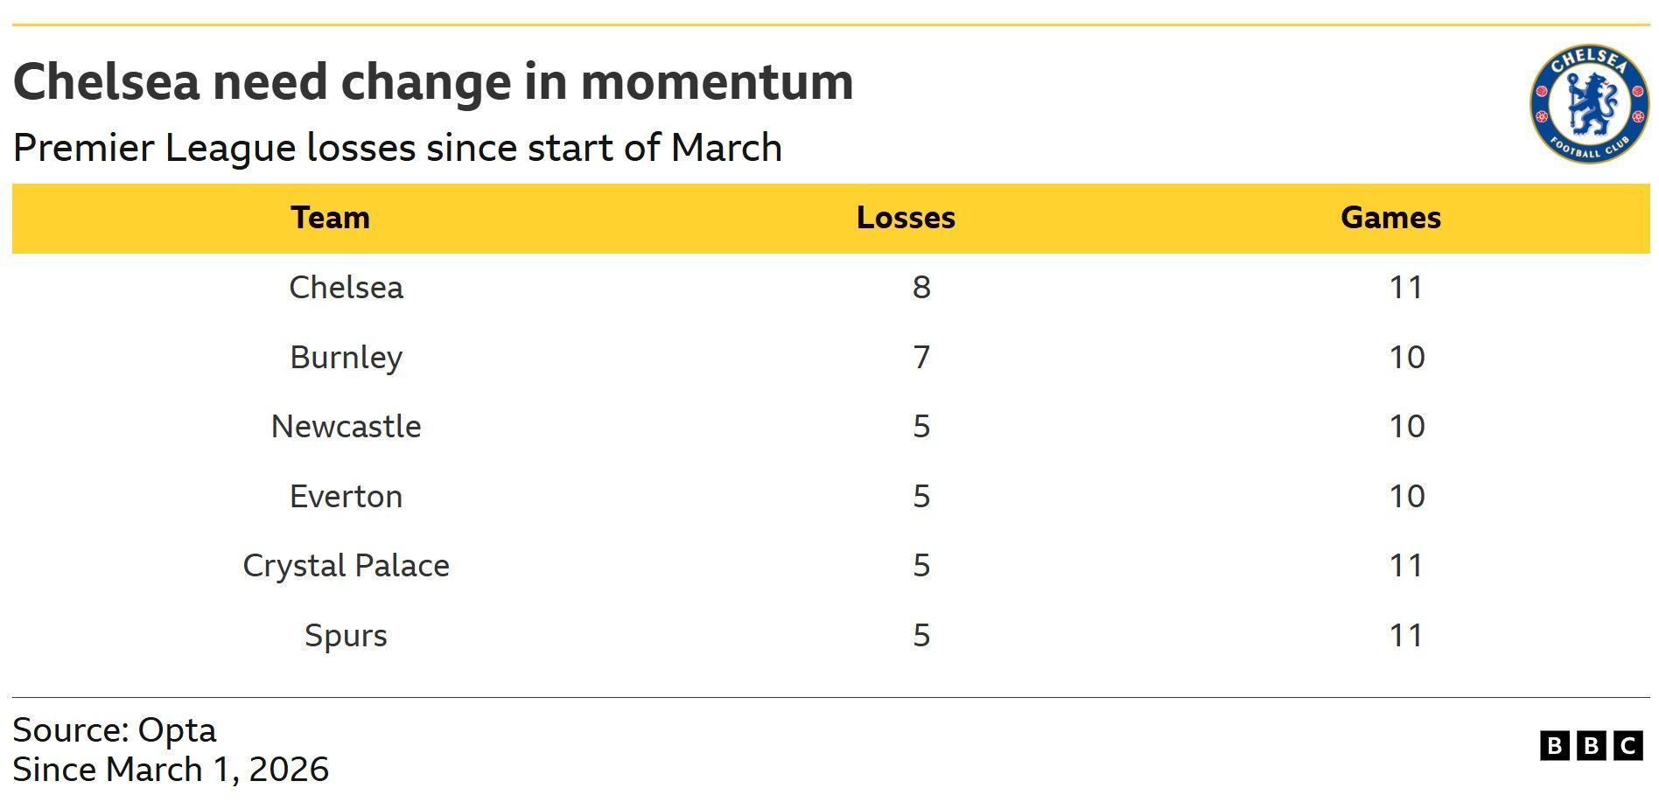
Task: Select the Games column header
Action: tap(1390, 218)
